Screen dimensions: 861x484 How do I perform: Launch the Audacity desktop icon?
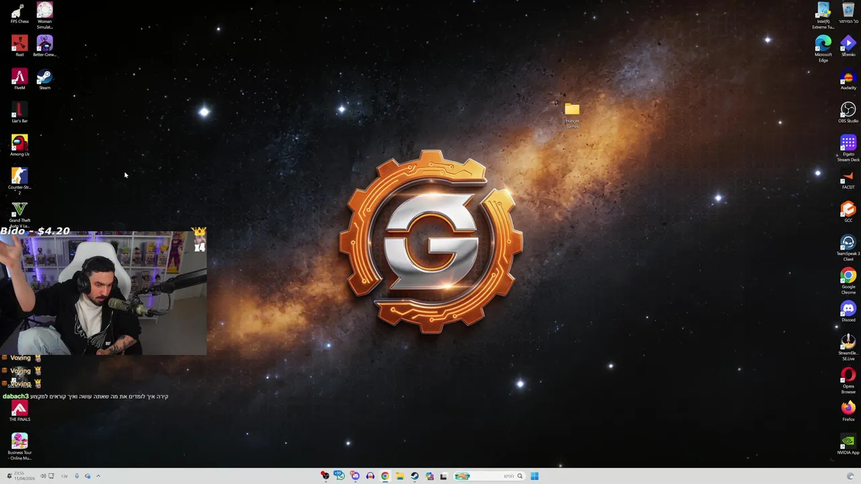click(x=848, y=79)
